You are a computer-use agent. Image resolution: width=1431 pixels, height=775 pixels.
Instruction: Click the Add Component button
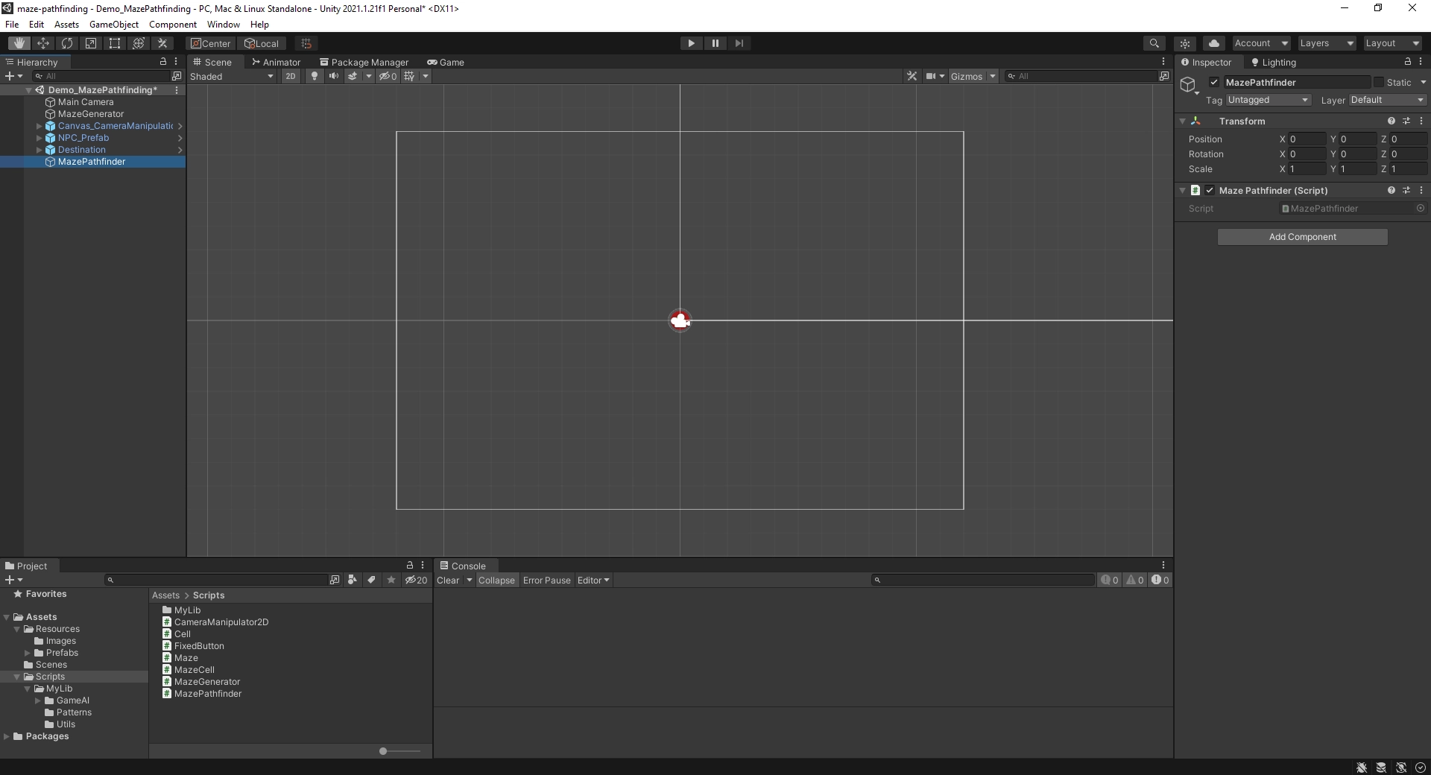1303,236
